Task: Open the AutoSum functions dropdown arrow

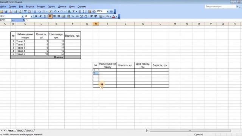Action: [76, 11]
